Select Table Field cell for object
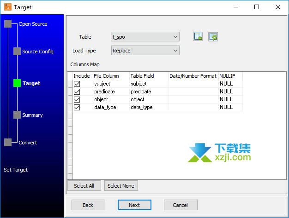289x218 pixels. (149, 99)
